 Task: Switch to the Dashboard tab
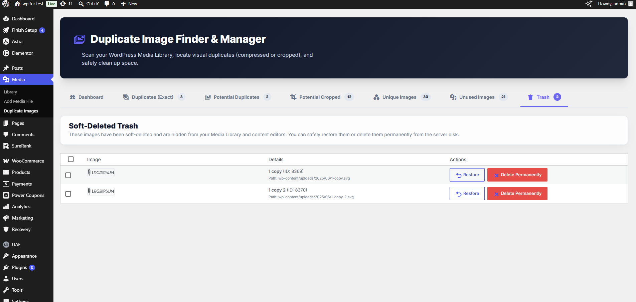coord(87,97)
